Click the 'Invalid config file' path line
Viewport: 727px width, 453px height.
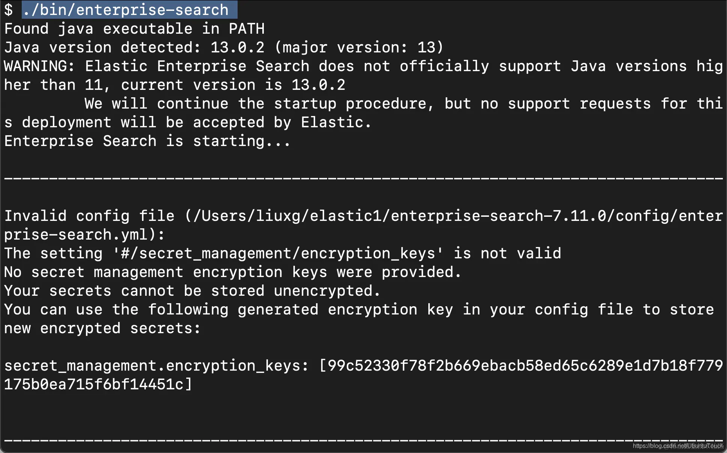(363, 216)
